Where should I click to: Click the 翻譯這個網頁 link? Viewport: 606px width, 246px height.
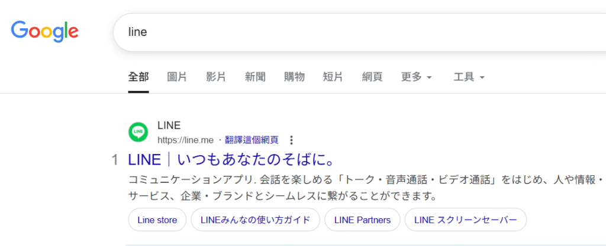(x=252, y=140)
